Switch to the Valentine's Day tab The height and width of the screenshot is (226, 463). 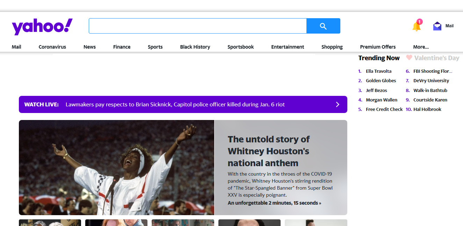436,58
